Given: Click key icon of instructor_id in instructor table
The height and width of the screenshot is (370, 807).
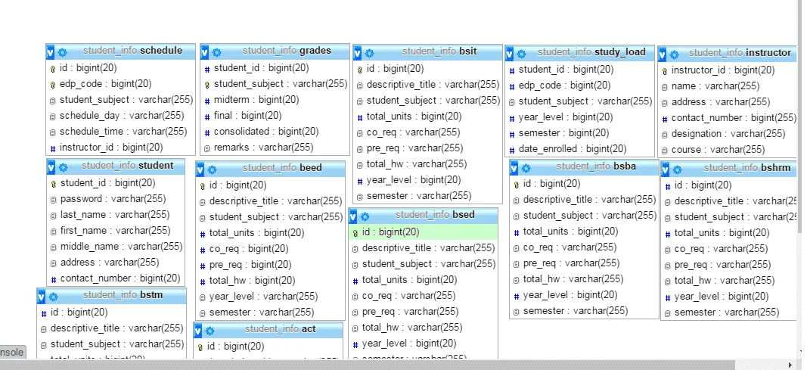Looking at the screenshot, I should 665,70.
